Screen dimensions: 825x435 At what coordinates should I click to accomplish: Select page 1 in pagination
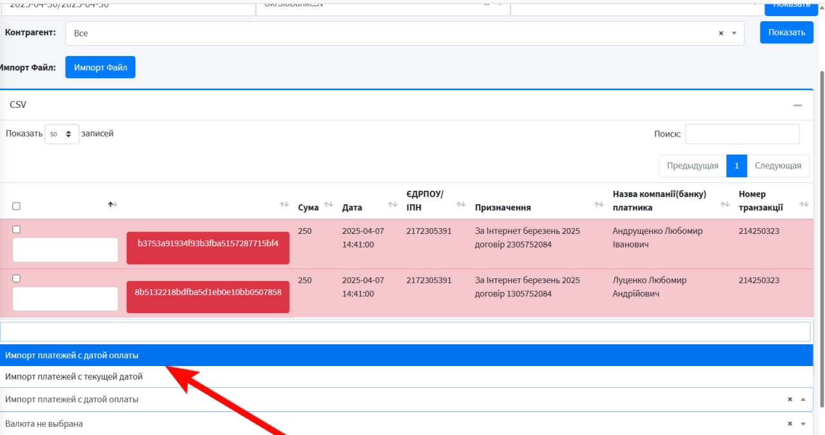[x=736, y=166]
